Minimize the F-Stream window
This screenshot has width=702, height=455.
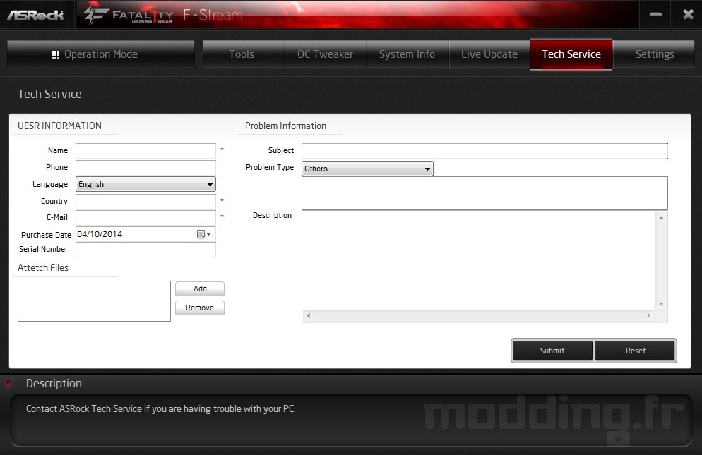[x=655, y=14]
